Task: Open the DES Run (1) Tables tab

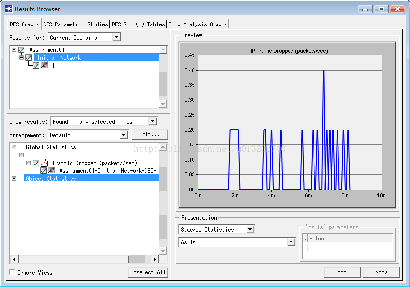Action: [138, 24]
